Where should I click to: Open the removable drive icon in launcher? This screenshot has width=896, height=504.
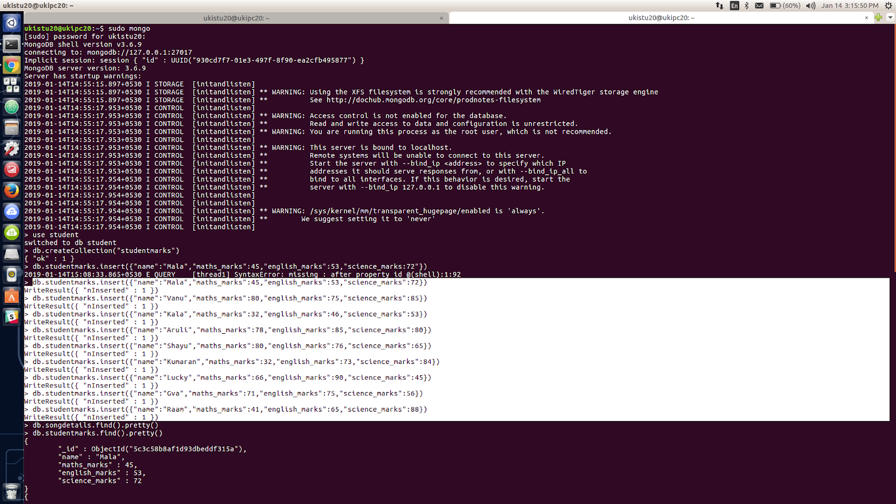(x=11, y=253)
